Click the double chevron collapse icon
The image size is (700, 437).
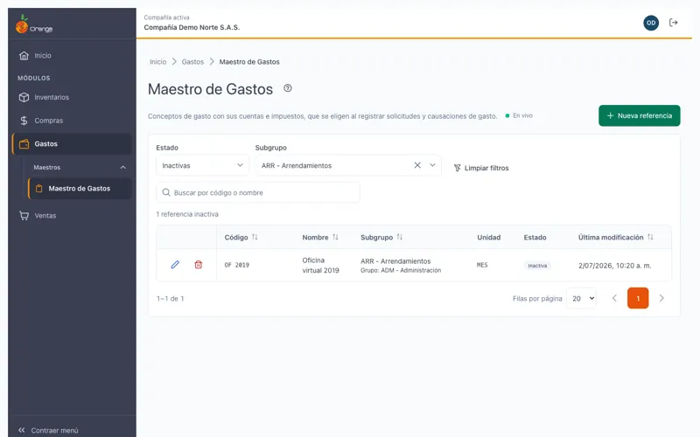point(21,430)
